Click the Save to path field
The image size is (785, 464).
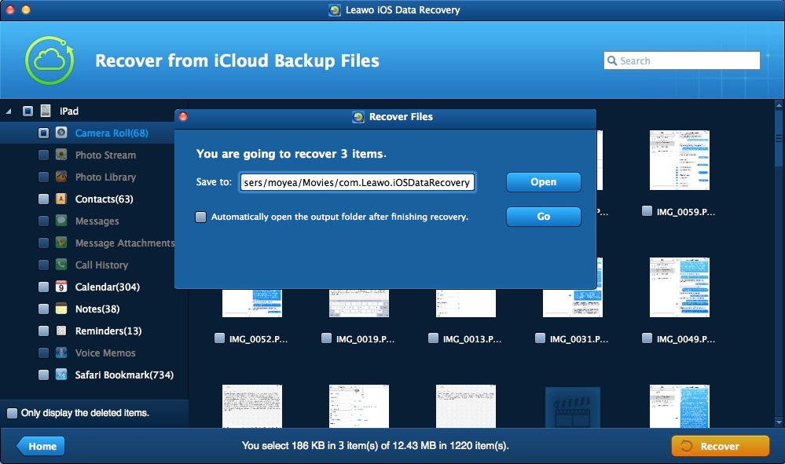358,182
